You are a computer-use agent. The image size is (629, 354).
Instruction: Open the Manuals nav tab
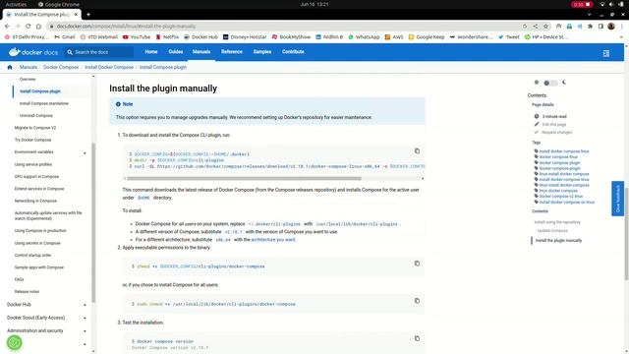(201, 52)
